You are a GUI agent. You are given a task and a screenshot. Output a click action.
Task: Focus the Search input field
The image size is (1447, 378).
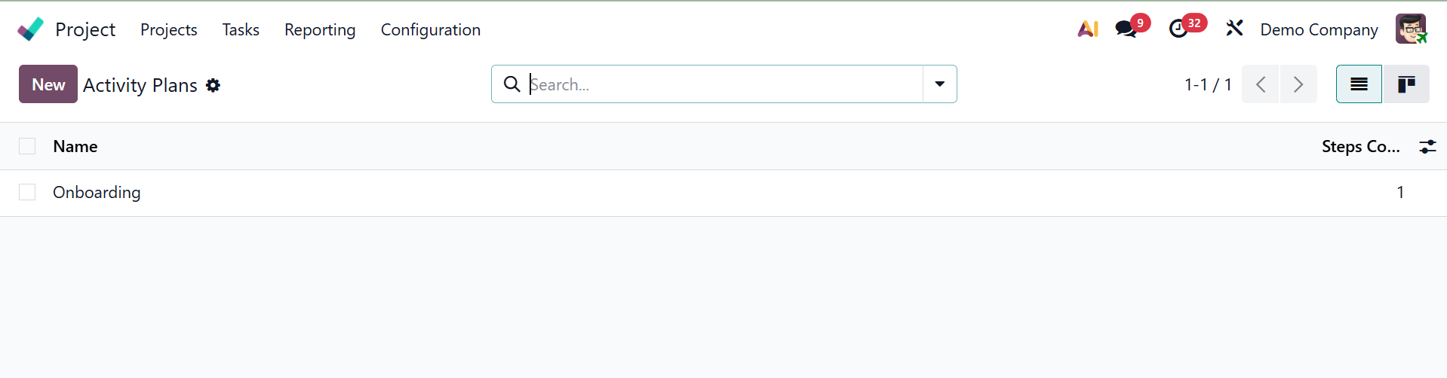coord(723,84)
